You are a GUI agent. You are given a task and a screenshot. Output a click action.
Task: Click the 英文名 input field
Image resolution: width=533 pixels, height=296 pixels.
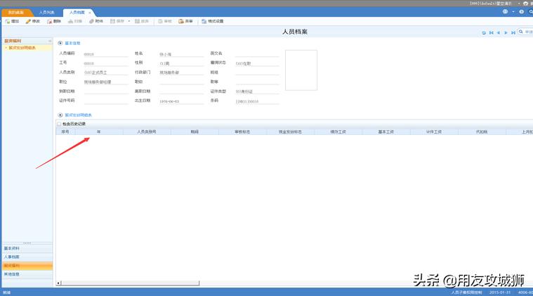click(257, 53)
